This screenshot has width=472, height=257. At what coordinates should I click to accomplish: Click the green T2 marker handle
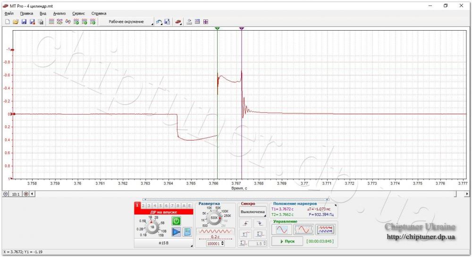point(217,29)
